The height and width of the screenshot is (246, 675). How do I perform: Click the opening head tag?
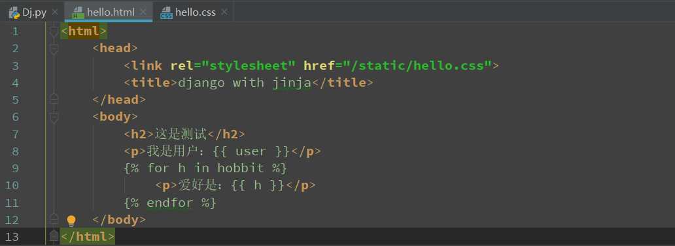click(115, 48)
